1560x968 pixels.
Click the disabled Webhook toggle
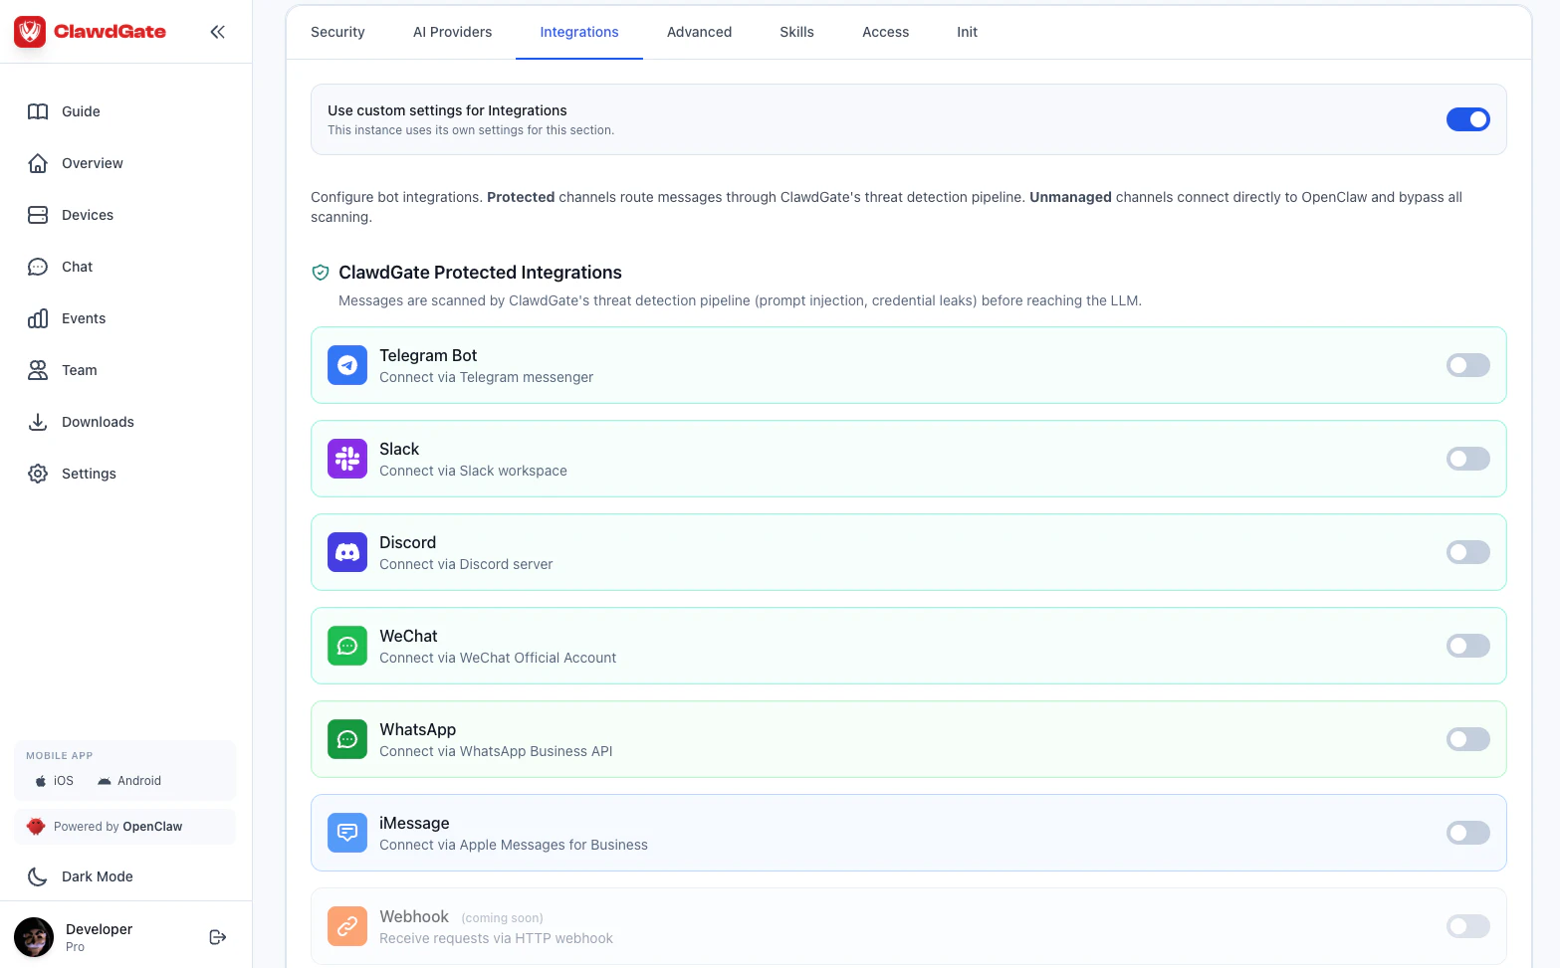(1468, 926)
